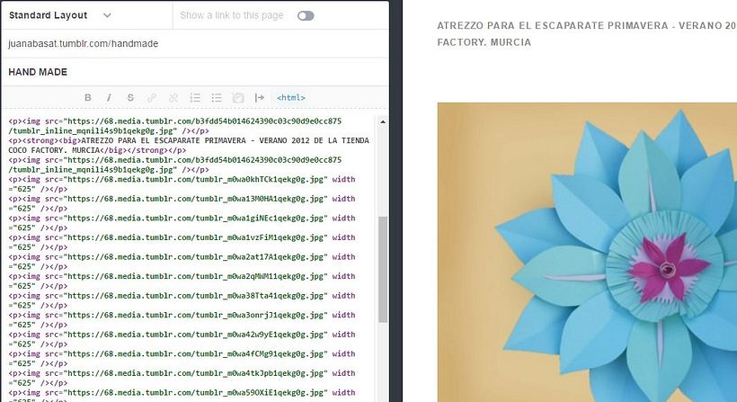Screen dimensions: 737x402
Task: Click the 'Show a link to this page' label
Action: coord(231,15)
